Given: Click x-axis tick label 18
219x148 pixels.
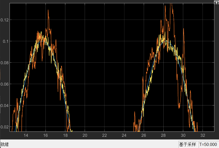Looking at the screenshot, I should coord(65,135).
